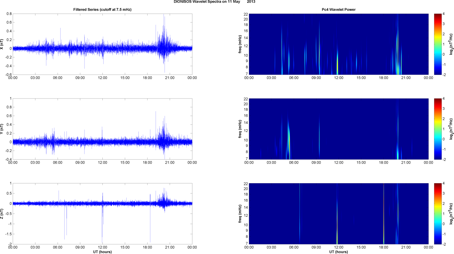The width and height of the screenshot is (454, 254).
Task: Click the bottom Pc4 wavelet power spectrogram
Action: tap(338, 214)
